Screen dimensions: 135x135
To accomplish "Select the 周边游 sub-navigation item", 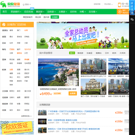I will pos(38,17).
